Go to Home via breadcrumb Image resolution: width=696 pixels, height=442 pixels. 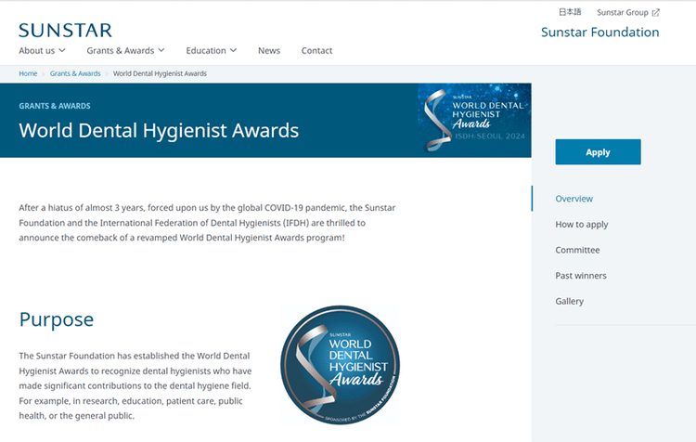tap(28, 73)
